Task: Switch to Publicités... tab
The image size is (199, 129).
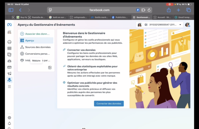Action: 121,17
